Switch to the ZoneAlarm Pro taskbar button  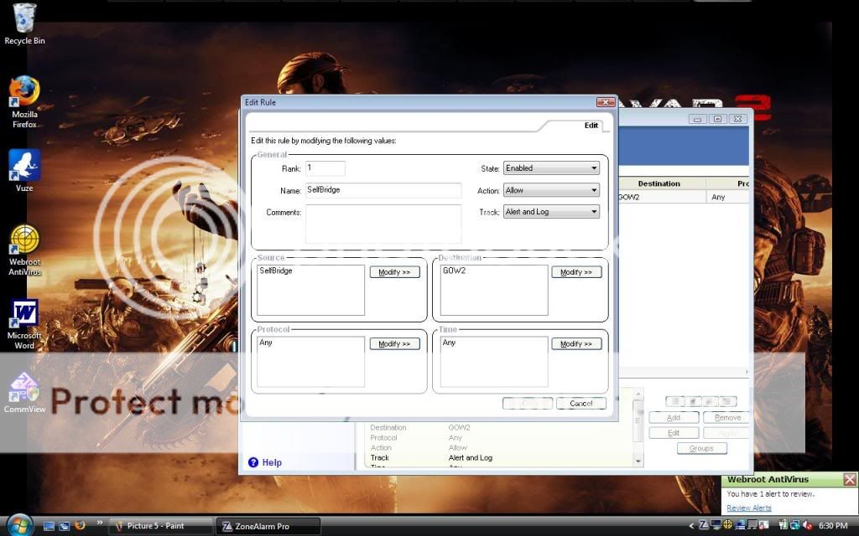coord(268,526)
